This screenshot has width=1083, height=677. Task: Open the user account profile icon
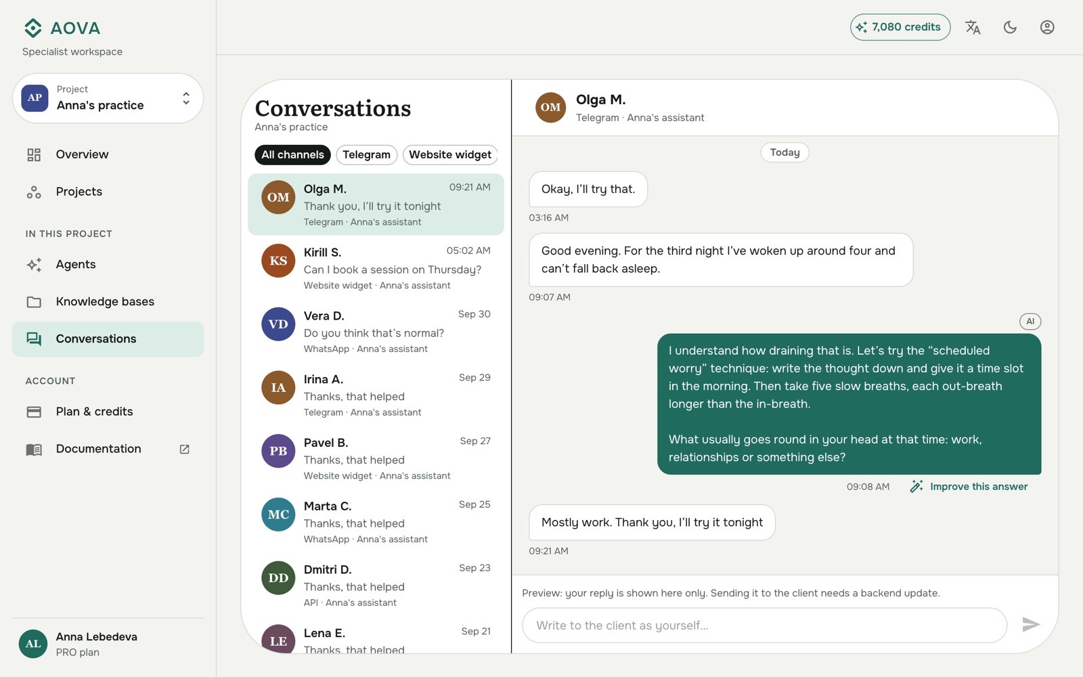tap(1047, 27)
